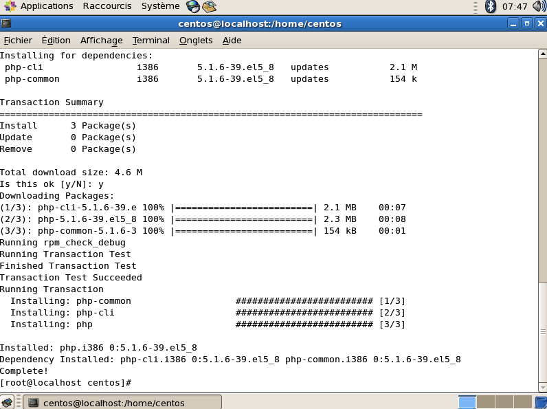Click the scrollbar down arrow
Image resolution: width=547 pixels, height=409 pixels.
[542, 387]
